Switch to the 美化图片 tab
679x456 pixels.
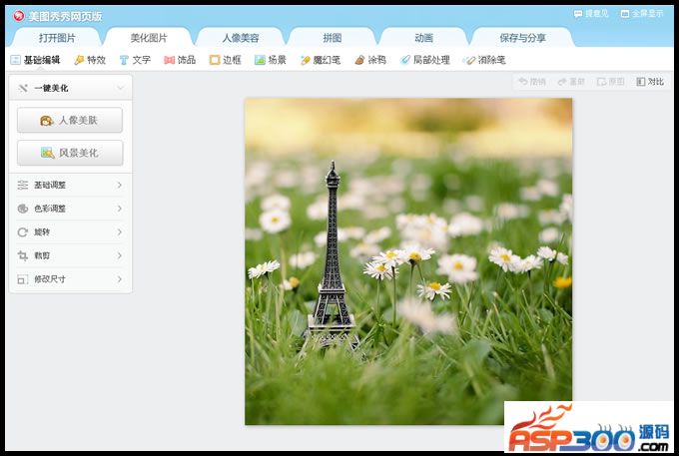click(x=149, y=38)
